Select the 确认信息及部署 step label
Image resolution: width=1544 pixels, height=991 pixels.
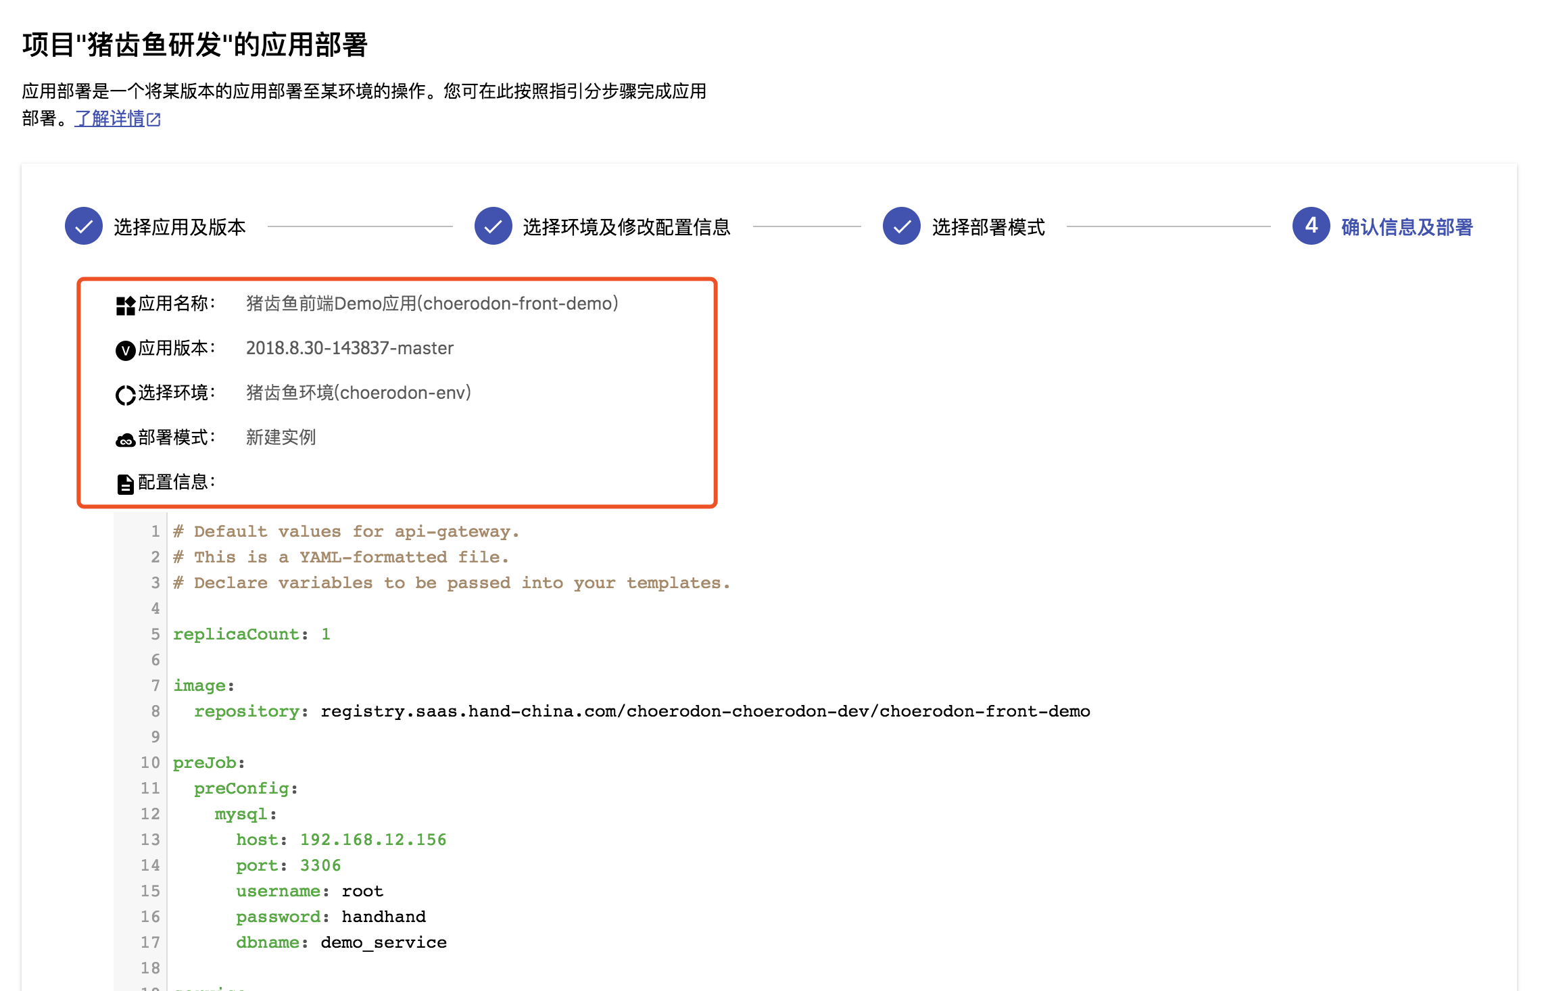tap(1407, 227)
